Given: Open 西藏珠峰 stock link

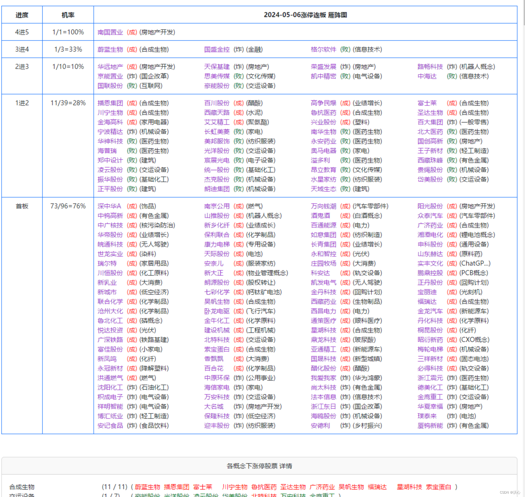Looking at the screenshot, I should click(430, 160).
